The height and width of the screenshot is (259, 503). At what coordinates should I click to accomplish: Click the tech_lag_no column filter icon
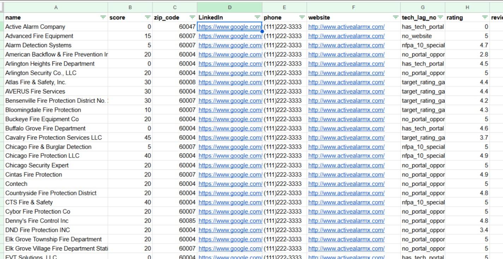click(x=440, y=17)
